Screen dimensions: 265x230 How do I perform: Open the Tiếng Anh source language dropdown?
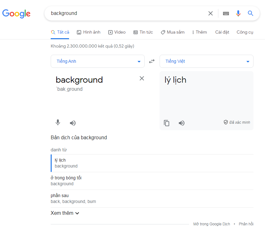pyautogui.click(x=98, y=61)
